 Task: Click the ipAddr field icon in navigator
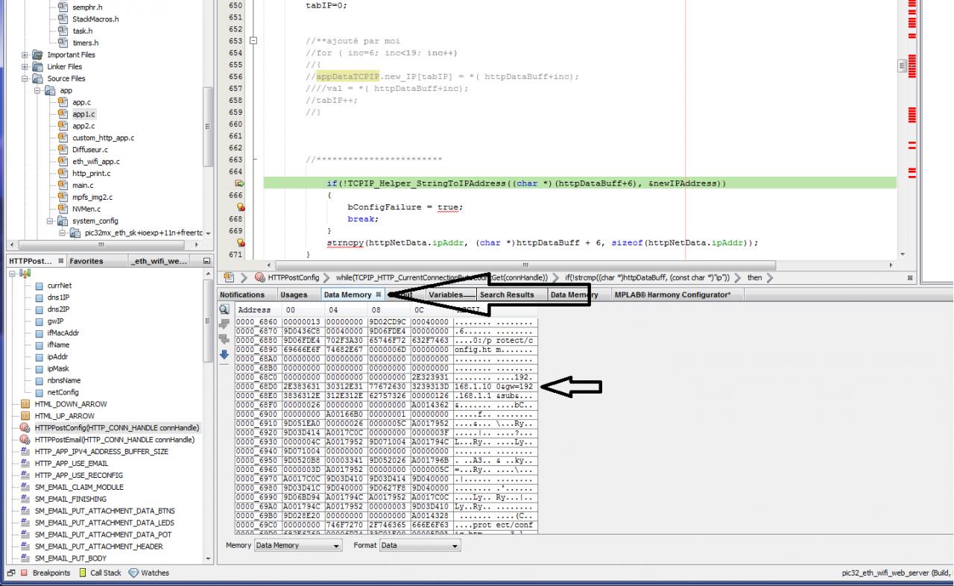[x=39, y=357]
